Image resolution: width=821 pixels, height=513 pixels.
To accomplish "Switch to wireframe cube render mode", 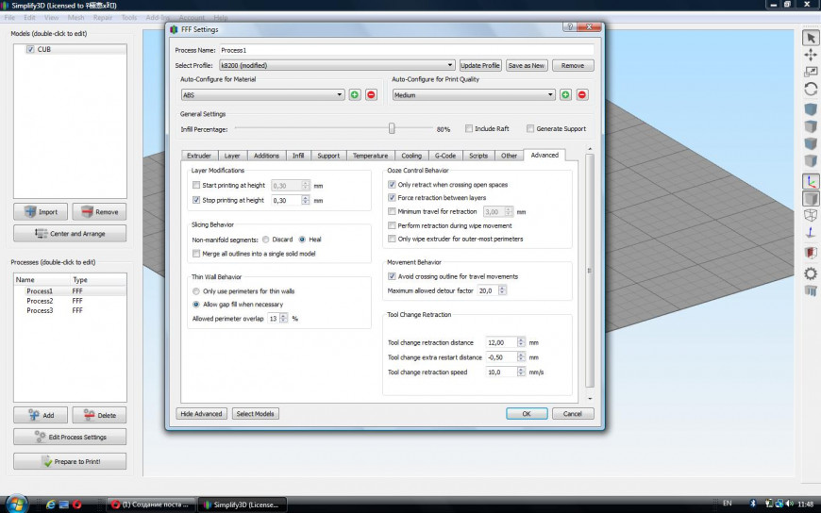I will 811,215.
